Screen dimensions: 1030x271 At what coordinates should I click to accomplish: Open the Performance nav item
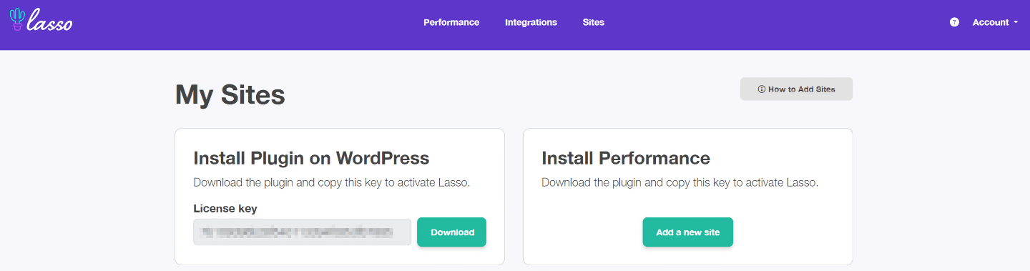(451, 22)
